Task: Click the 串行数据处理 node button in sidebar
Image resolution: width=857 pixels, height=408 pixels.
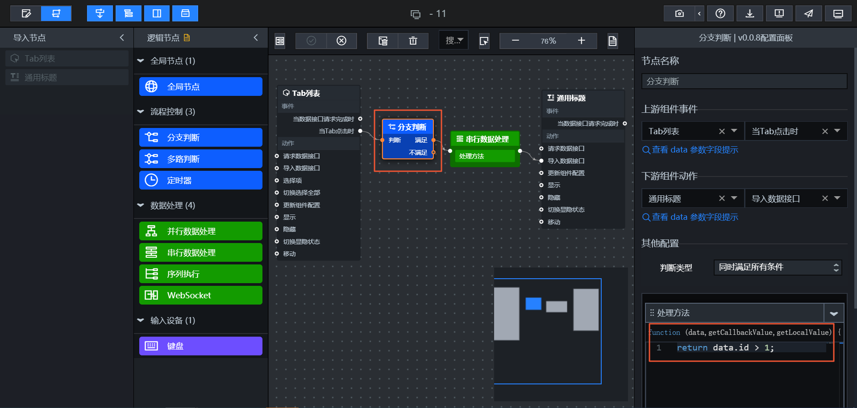Action: [x=201, y=252]
